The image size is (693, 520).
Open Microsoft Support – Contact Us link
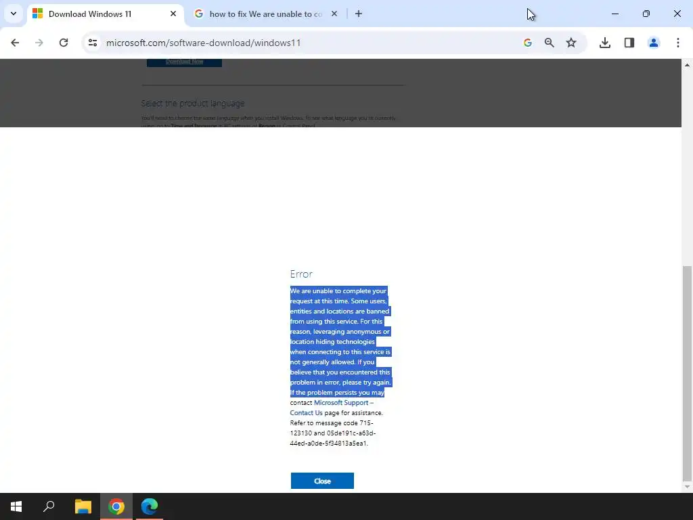pos(332,408)
